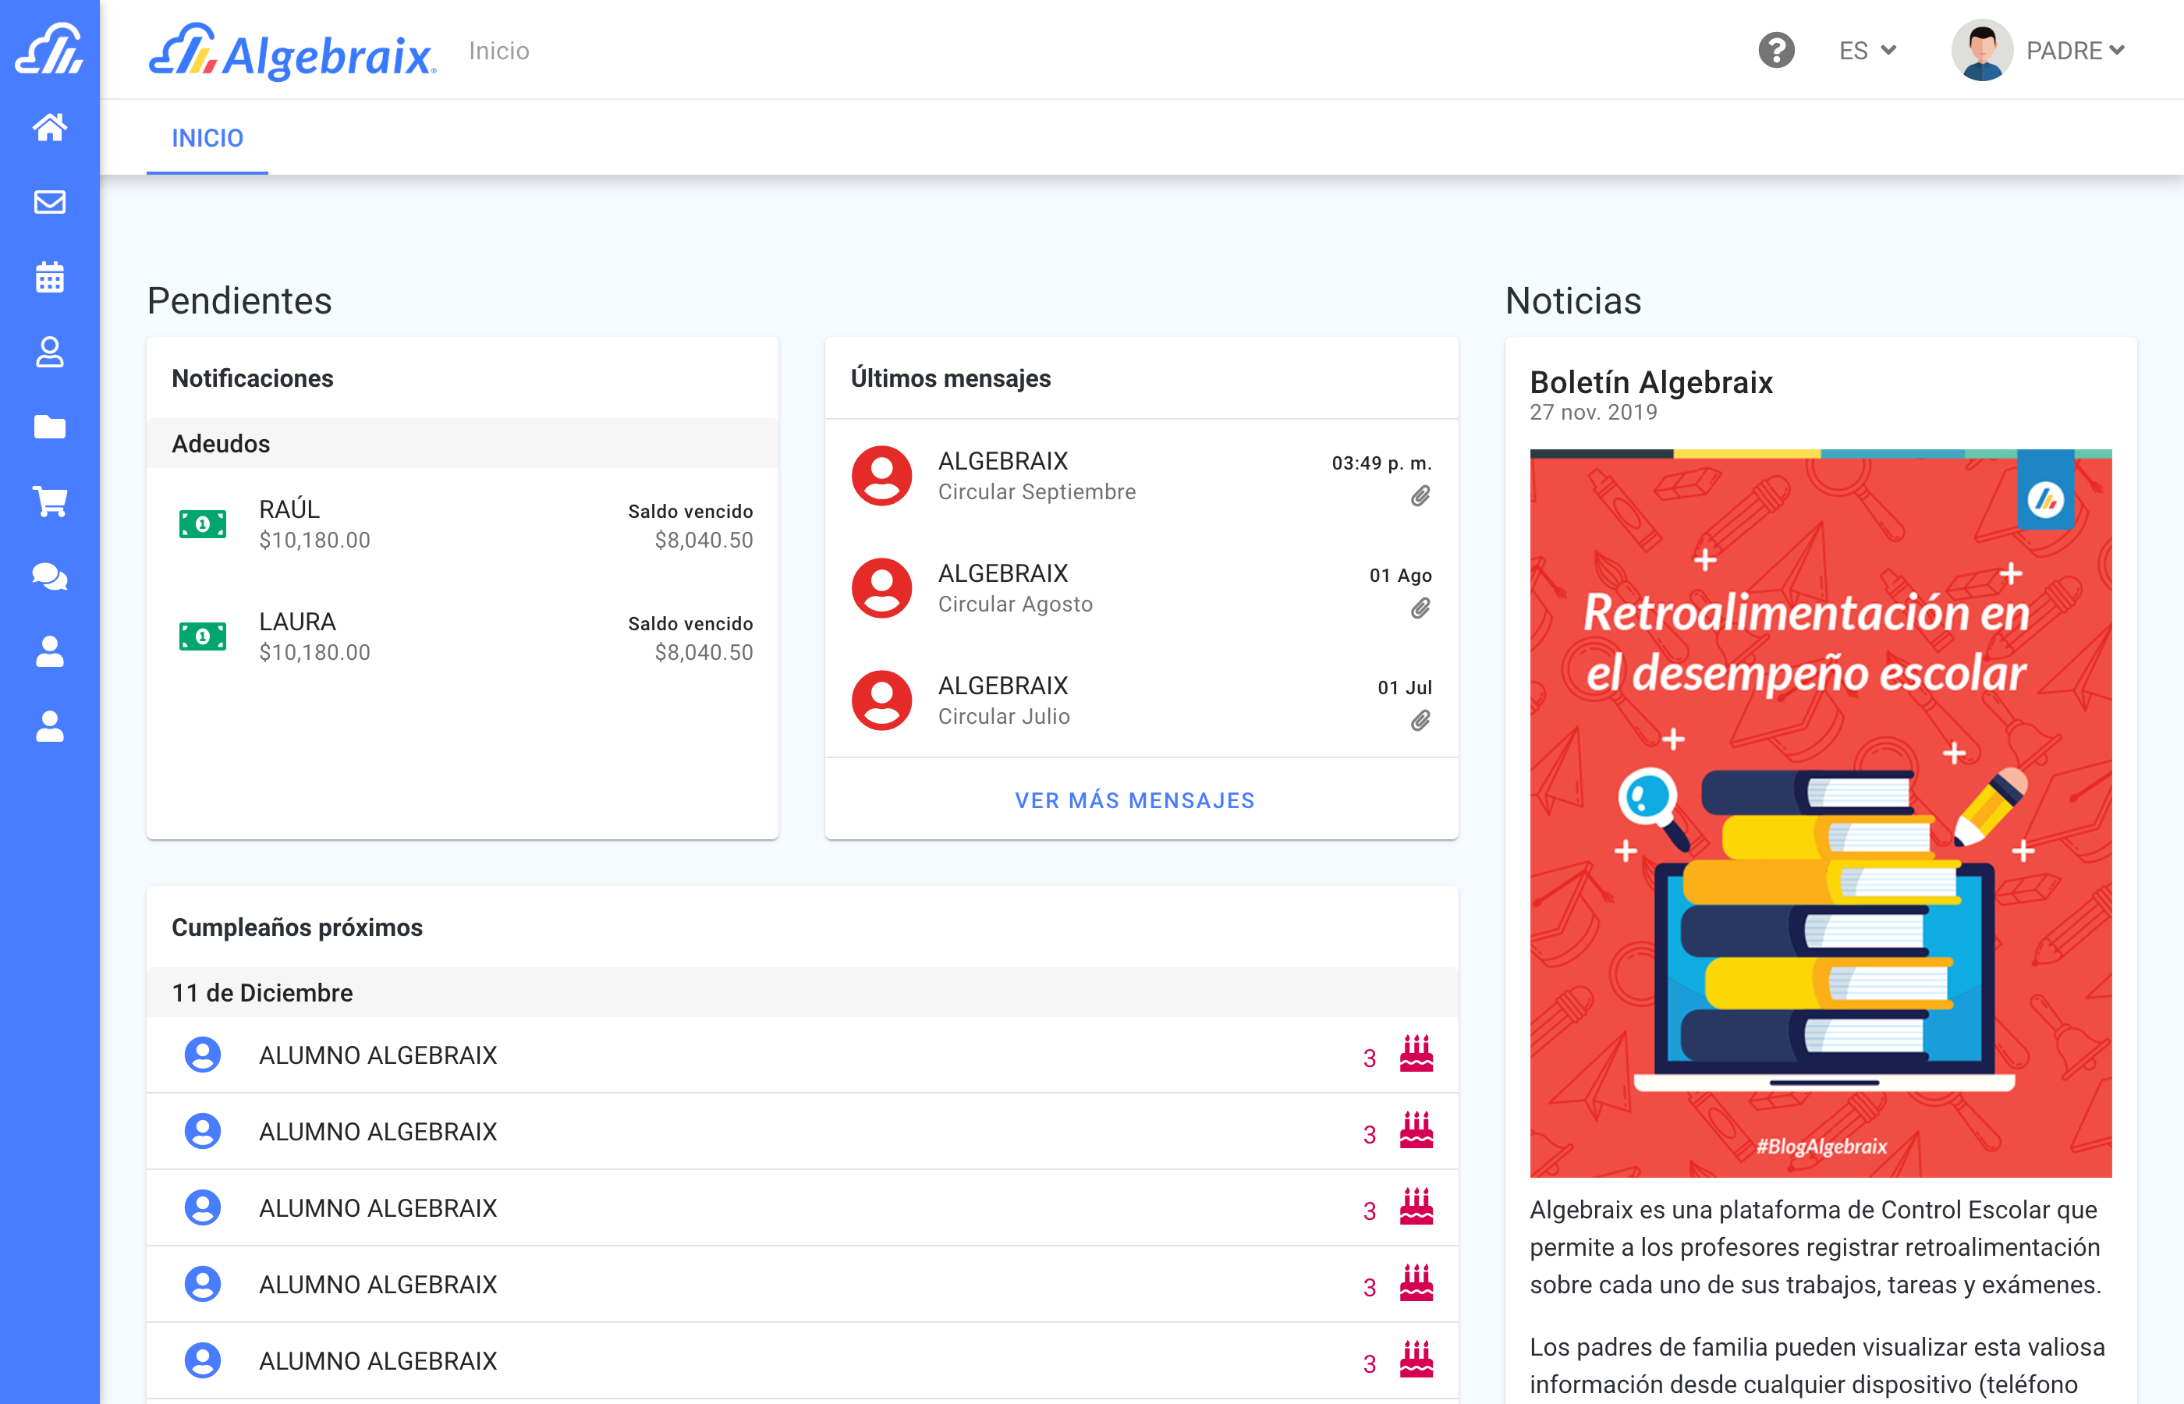Expand the PADRE user menu
The image size is (2184, 1404).
click(2076, 51)
